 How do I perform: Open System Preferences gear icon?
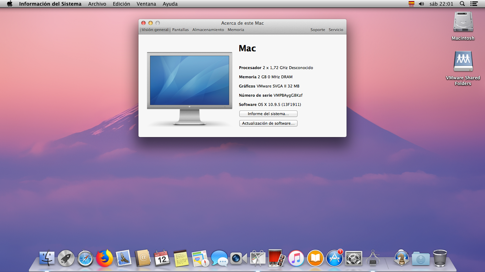[354, 259]
